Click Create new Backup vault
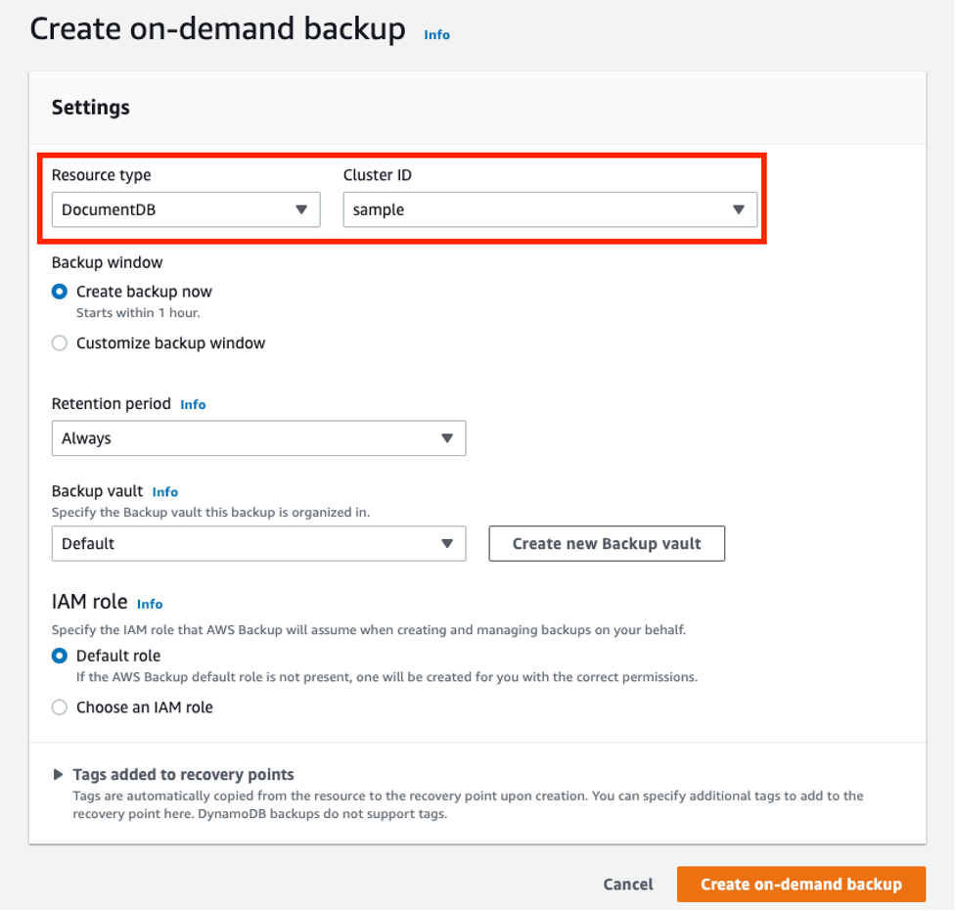Screen dimensions: 956x911 tap(606, 543)
